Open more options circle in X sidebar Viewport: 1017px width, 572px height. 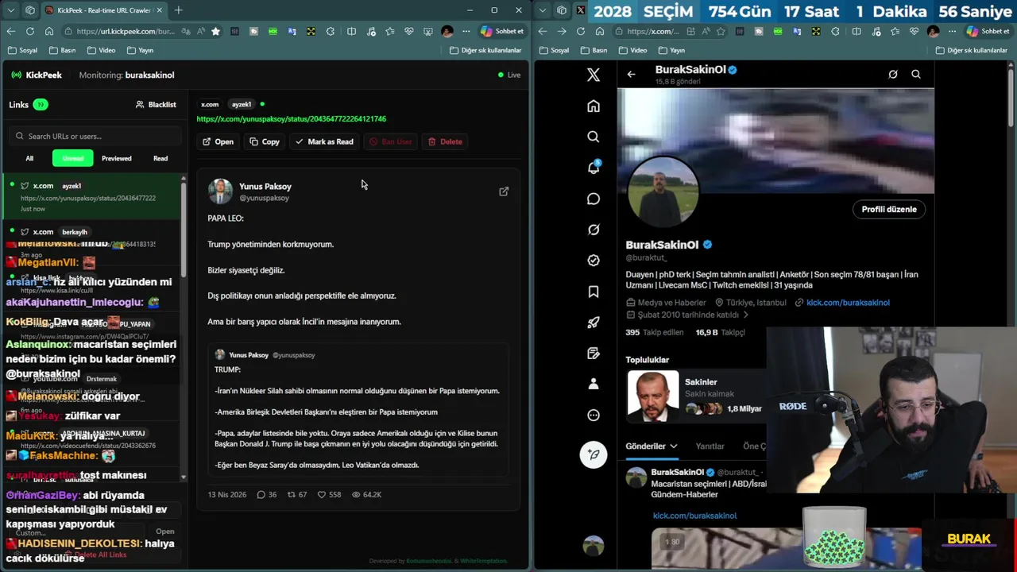594,415
